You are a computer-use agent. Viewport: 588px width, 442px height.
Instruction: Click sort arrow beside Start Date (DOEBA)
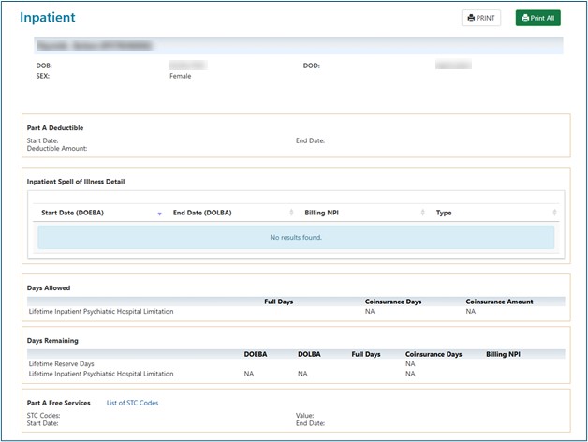[x=159, y=214]
